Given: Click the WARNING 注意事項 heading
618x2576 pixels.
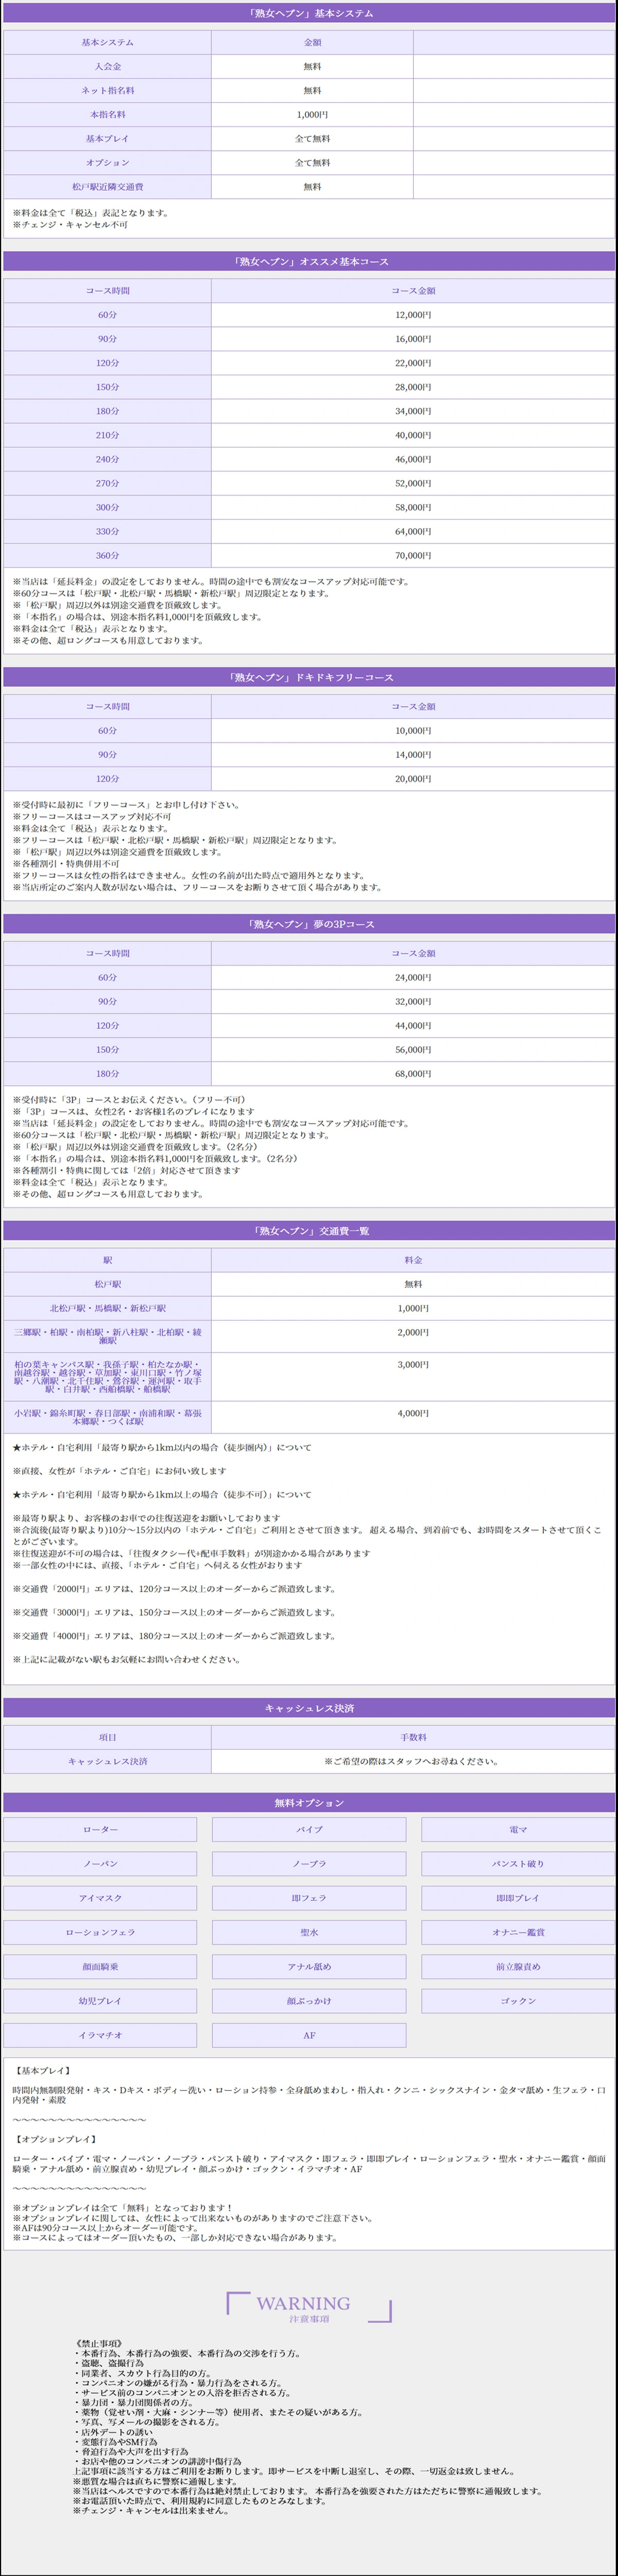Looking at the screenshot, I should 308,2336.
